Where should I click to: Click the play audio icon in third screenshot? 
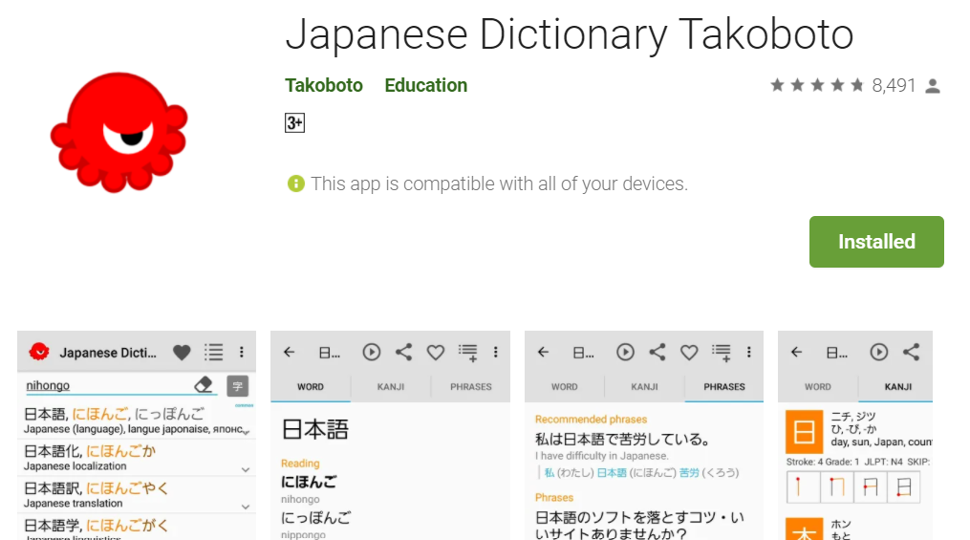(625, 353)
